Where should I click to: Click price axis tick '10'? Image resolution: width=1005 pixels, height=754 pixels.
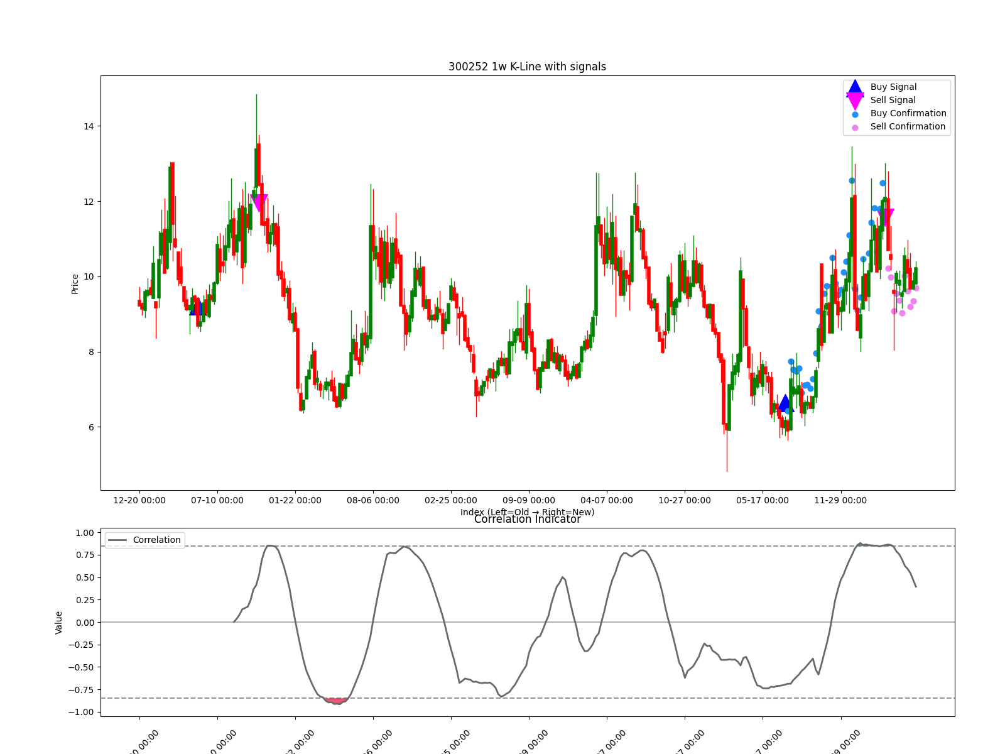(89, 276)
